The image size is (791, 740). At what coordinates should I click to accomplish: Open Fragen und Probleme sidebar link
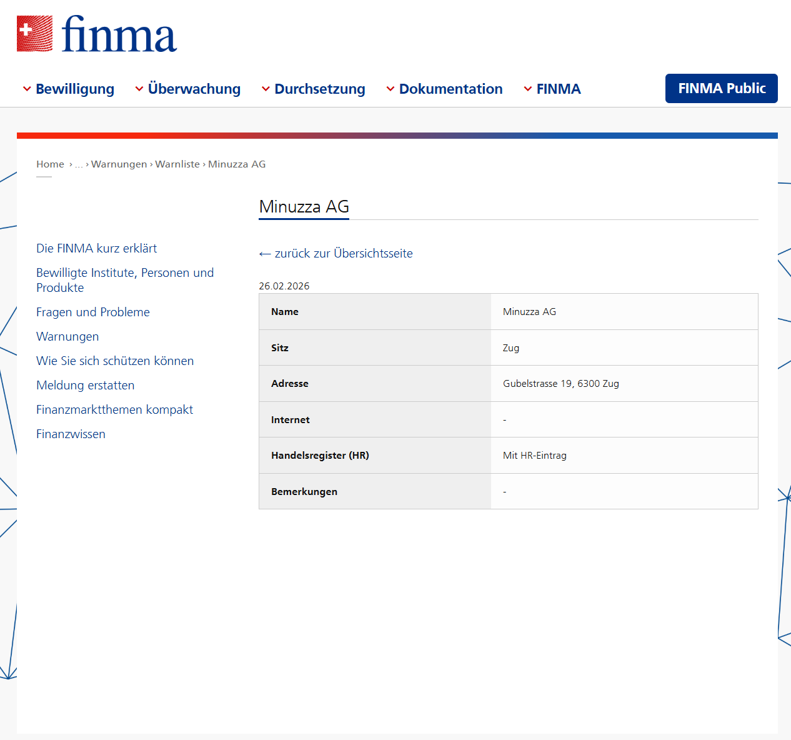93,312
